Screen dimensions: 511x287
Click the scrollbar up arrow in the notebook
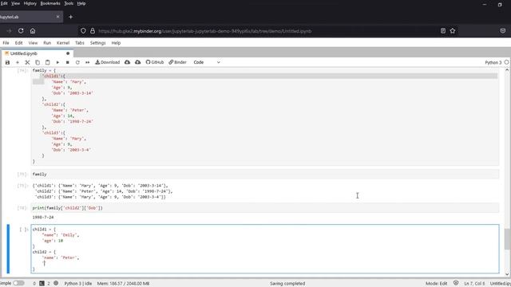pyautogui.click(x=507, y=70)
